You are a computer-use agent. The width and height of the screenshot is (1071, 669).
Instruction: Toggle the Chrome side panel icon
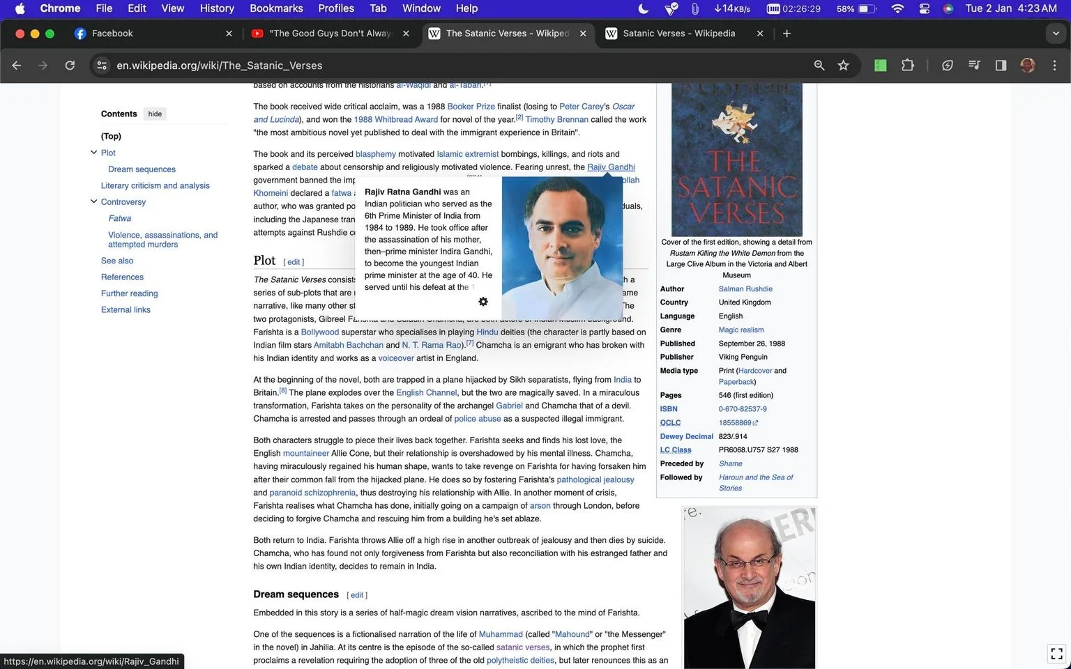[x=1001, y=66]
